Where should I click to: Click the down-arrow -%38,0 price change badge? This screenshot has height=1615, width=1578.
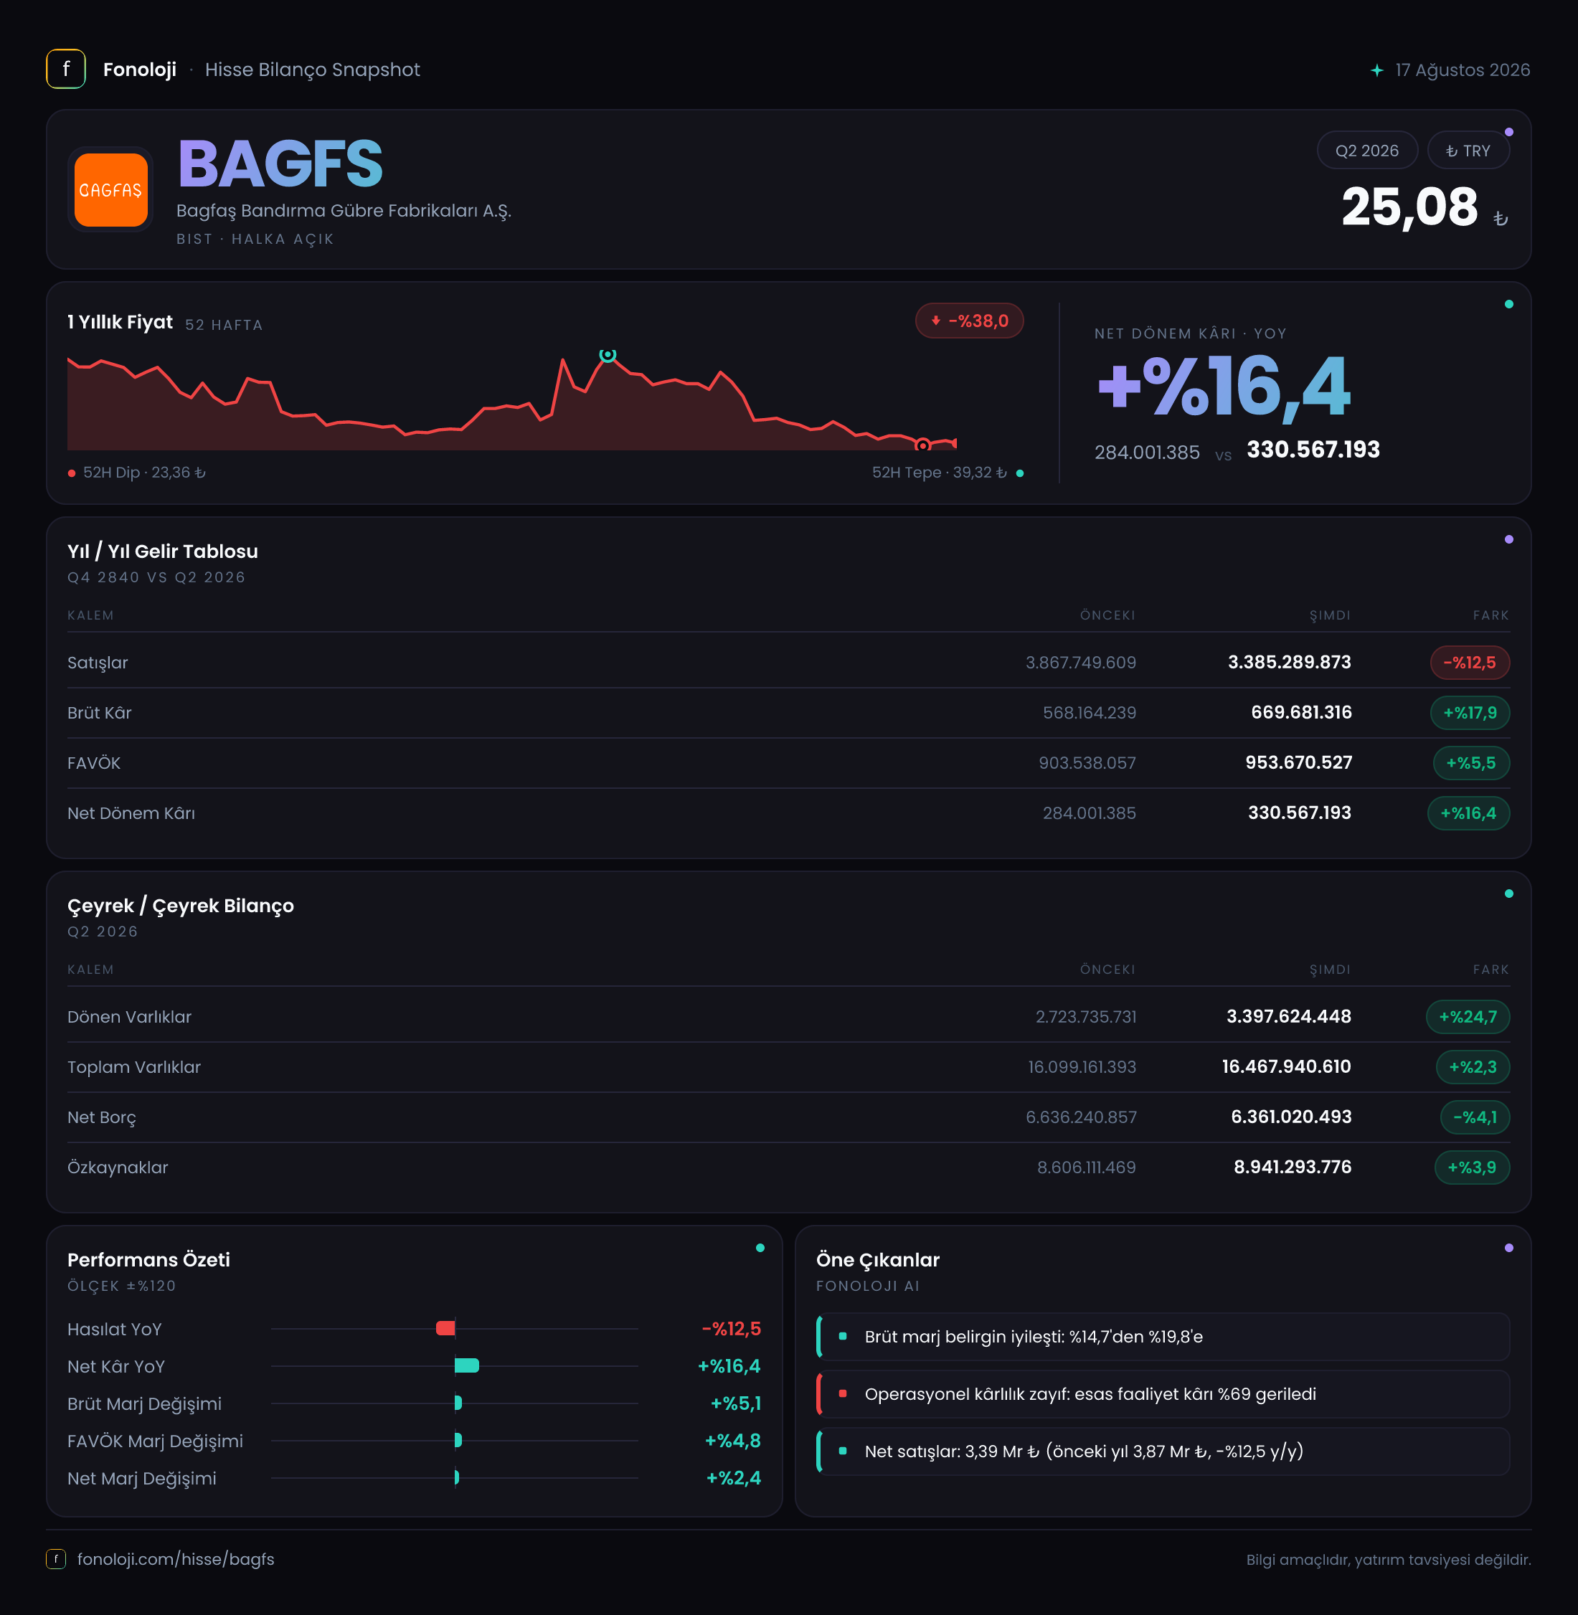click(969, 321)
